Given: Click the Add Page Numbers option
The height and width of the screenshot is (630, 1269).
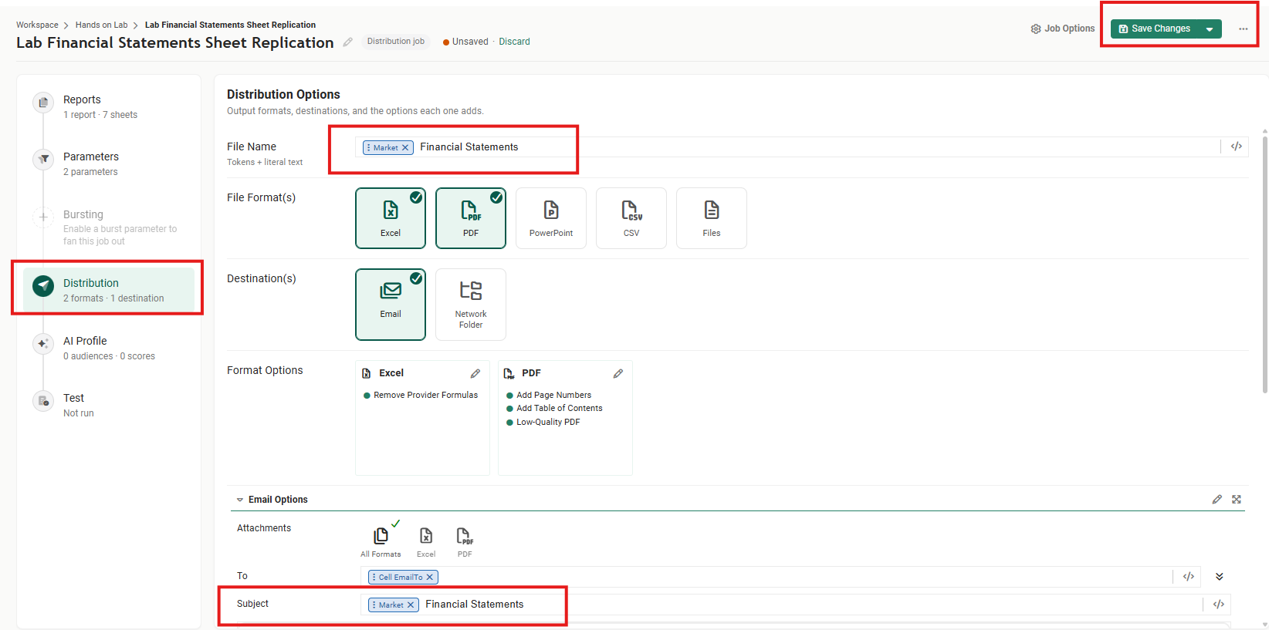Looking at the screenshot, I should (x=549, y=395).
